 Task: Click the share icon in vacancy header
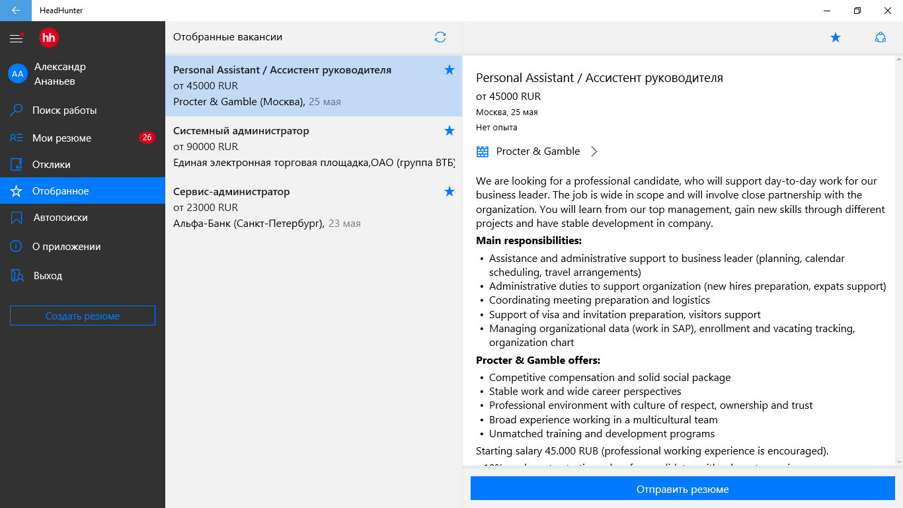tap(880, 38)
